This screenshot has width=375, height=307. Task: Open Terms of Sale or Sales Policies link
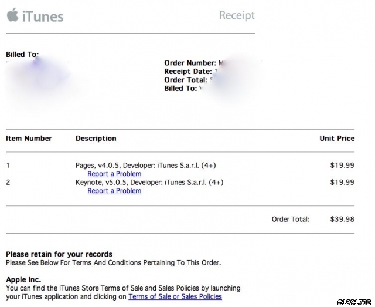tap(175, 297)
